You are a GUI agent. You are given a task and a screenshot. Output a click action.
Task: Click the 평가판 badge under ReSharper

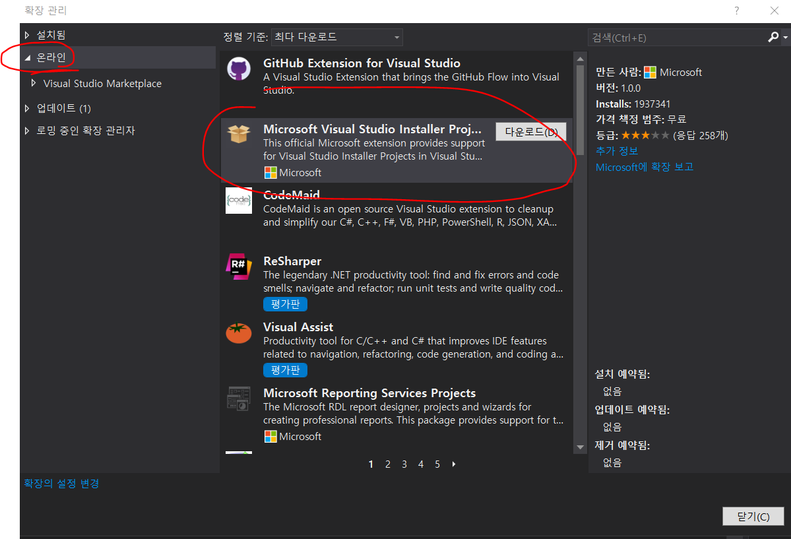[x=285, y=304]
